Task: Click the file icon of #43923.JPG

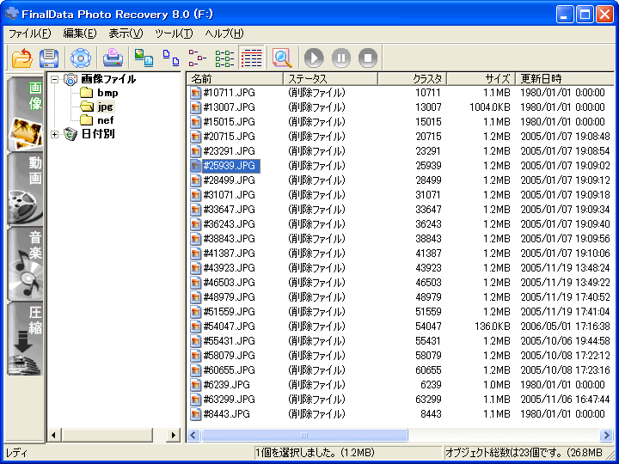Action: coord(195,268)
